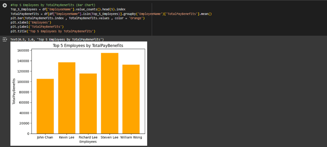Click the 'TotalPayBenefits' y-axis label

(14, 92)
